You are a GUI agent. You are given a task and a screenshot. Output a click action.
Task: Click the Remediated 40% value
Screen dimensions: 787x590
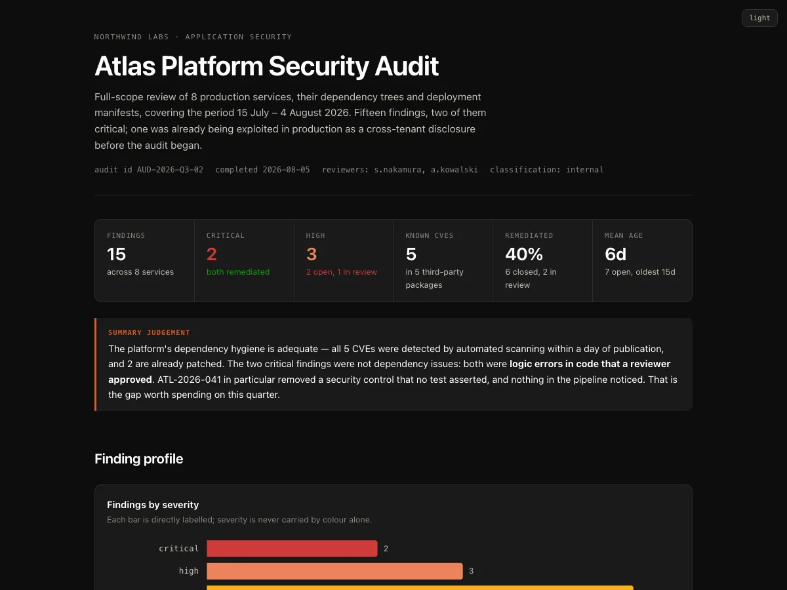click(x=524, y=254)
